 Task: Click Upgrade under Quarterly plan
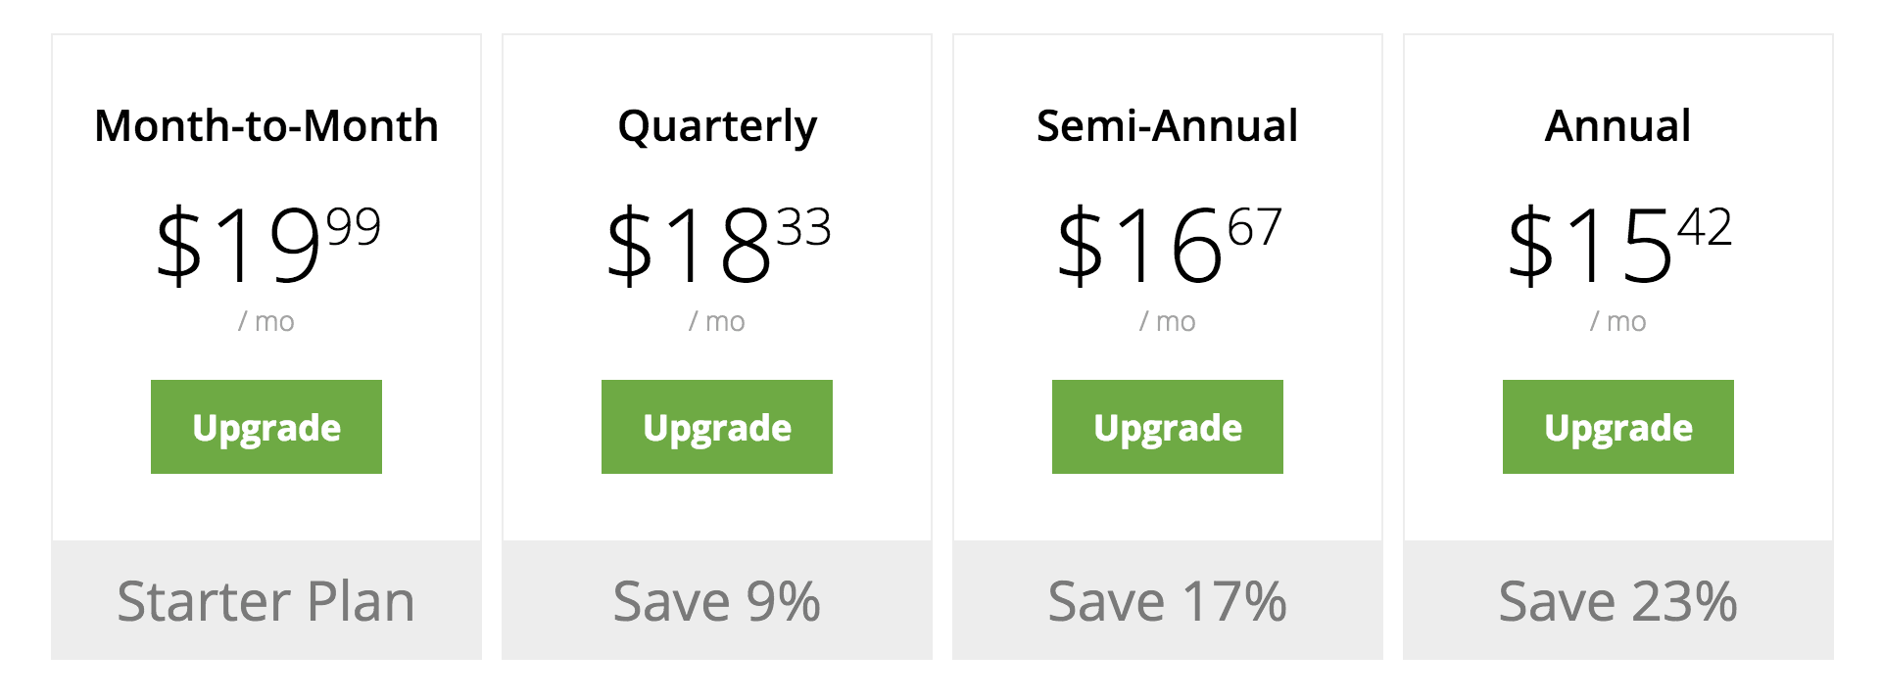pyautogui.click(x=717, y=427)
